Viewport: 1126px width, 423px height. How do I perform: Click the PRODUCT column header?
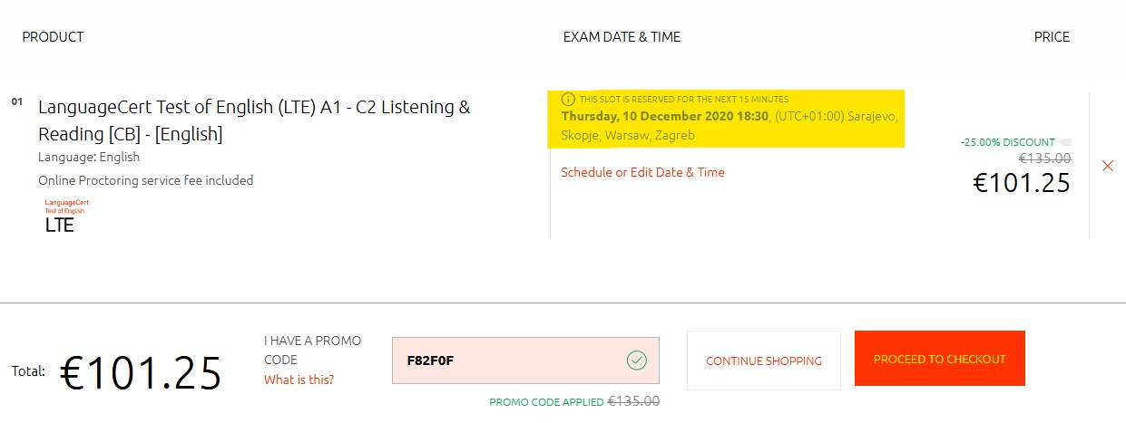(x=53, y=37)
